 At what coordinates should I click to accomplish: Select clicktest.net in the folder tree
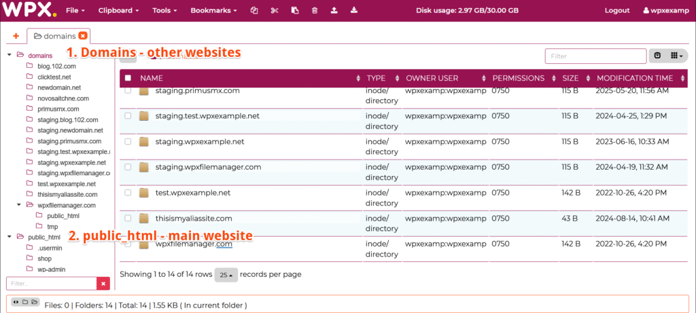(x=54, y=77)
